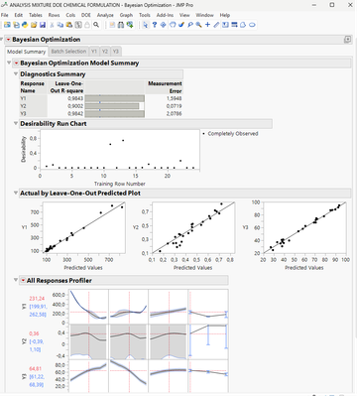
Task: Collapse the All Responses Profiler section
Action: pos(16,280)
